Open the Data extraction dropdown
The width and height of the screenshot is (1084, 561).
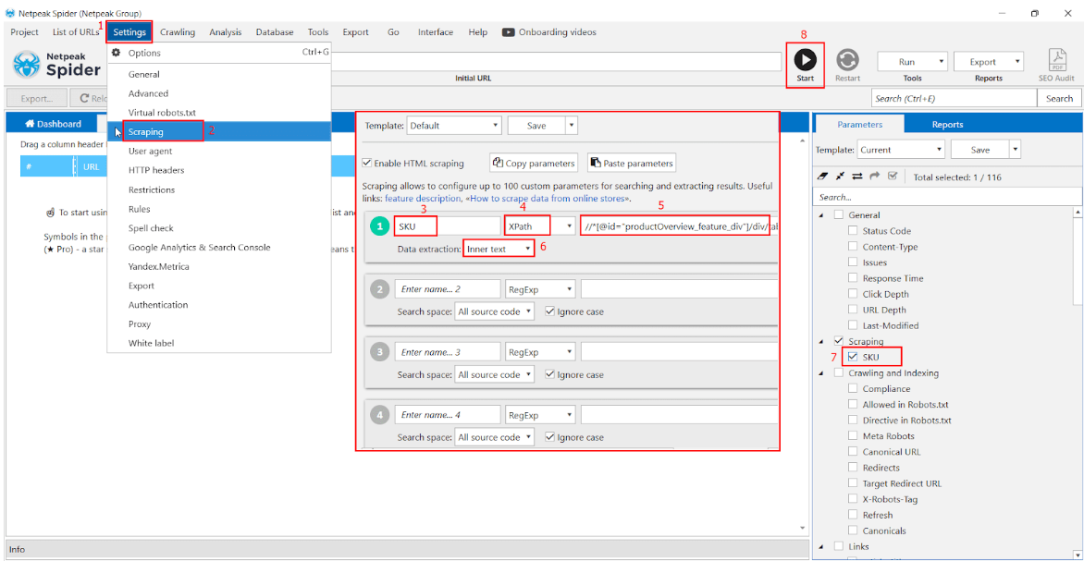[499, 247]
